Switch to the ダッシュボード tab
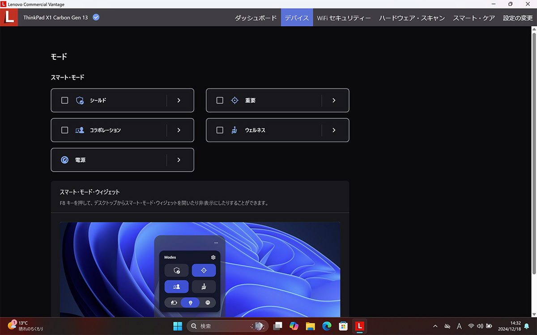Viewport: 537px width, 335px height. click(256, 18)
